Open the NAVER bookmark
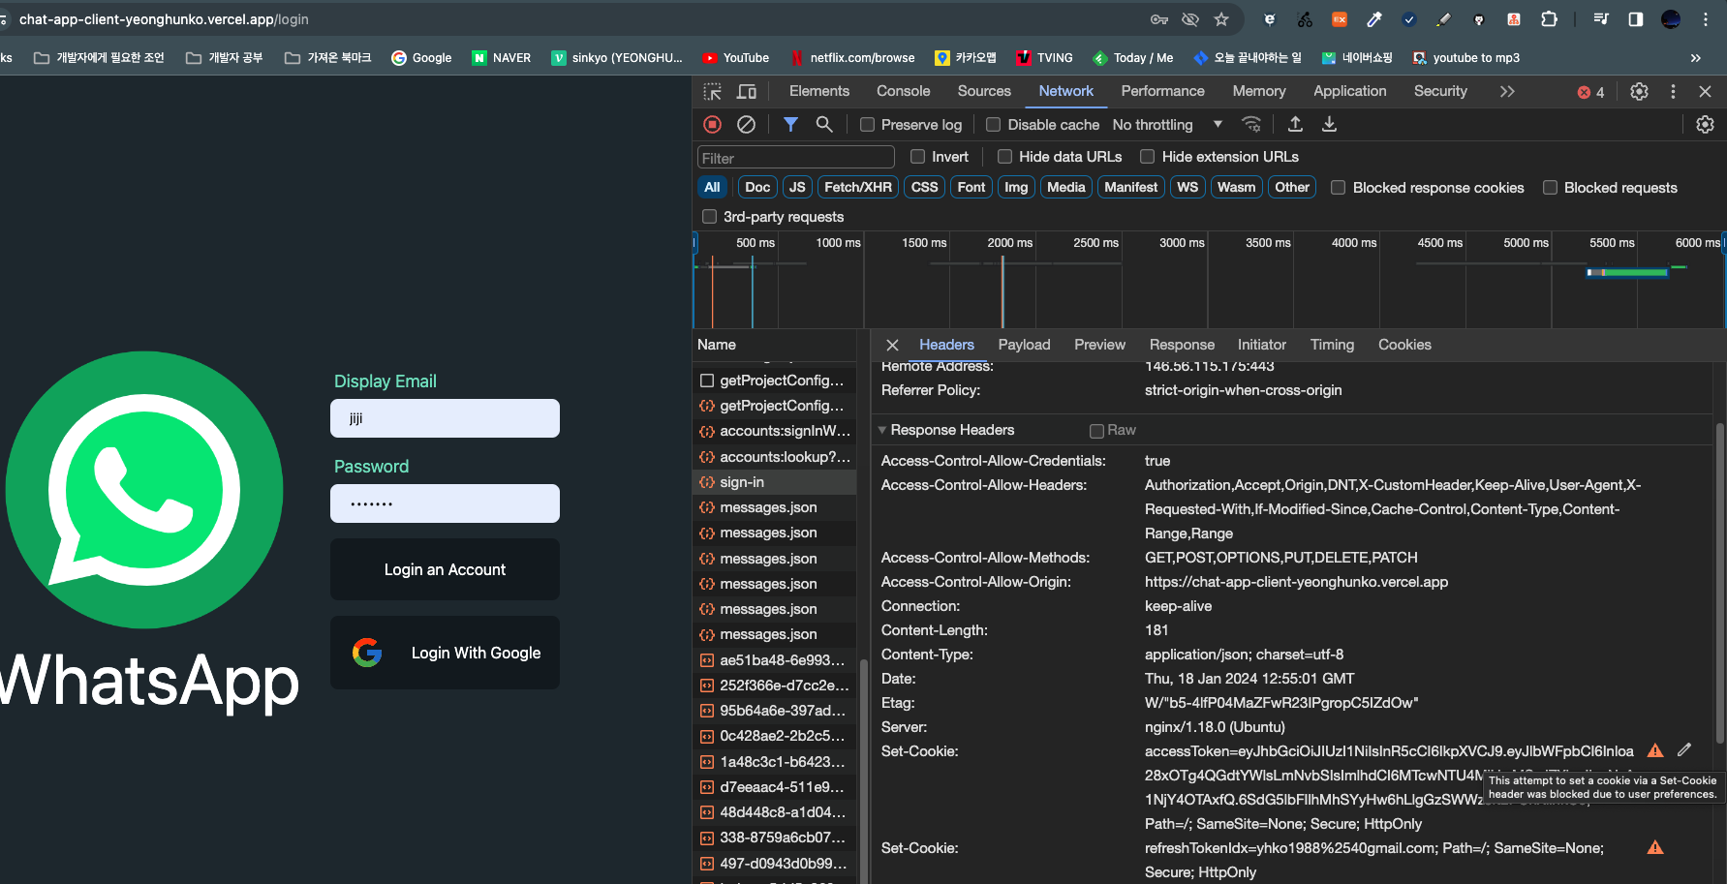The image size is (1727, 884). click(x=501, y=58)
